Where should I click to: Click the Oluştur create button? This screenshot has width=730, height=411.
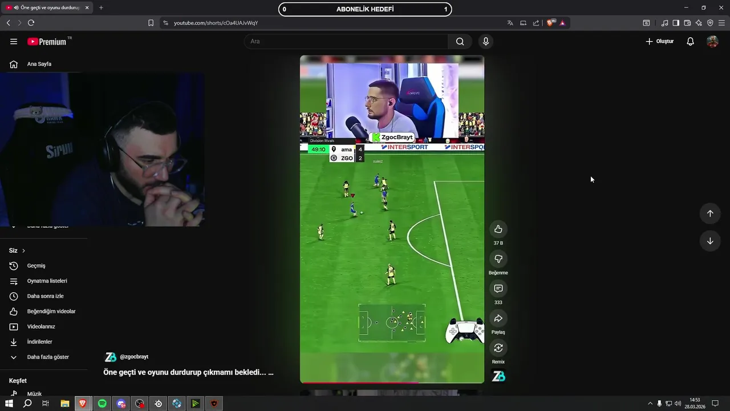coord(659,41)
